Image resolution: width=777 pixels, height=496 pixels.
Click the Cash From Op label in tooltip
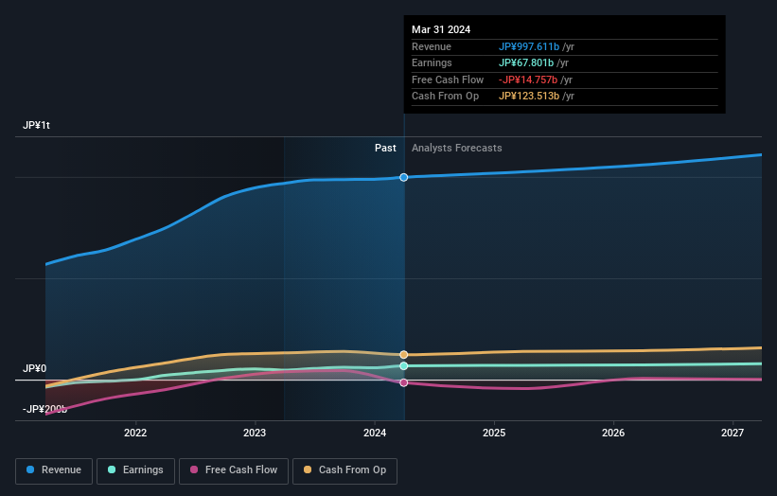tap(445, 97)
